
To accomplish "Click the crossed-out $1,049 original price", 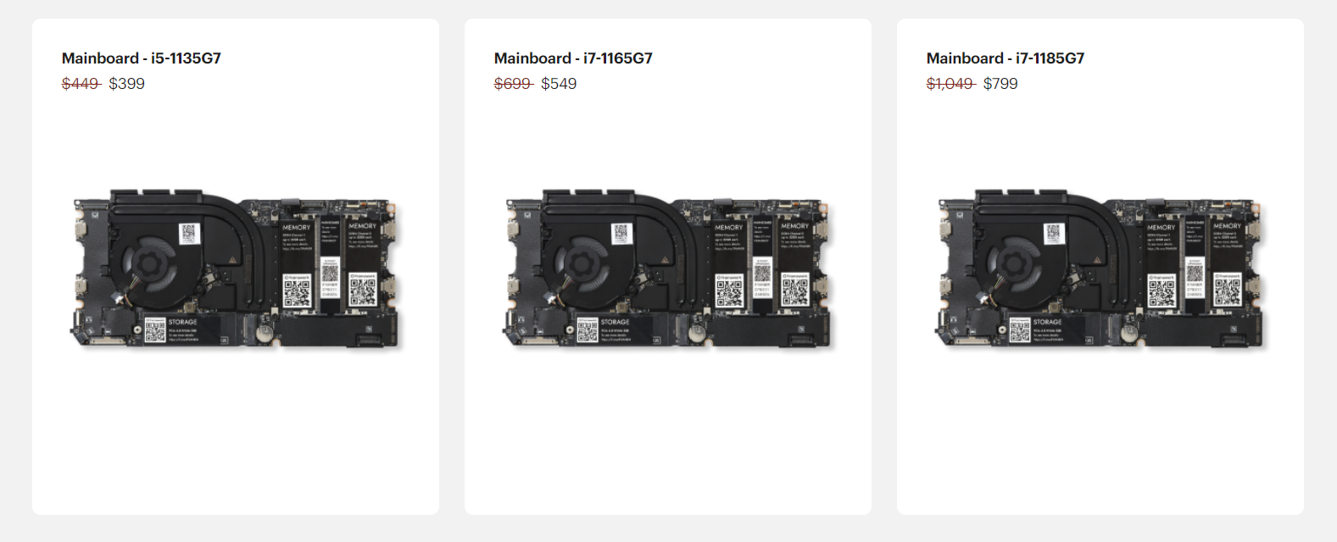I will (950, 84).
